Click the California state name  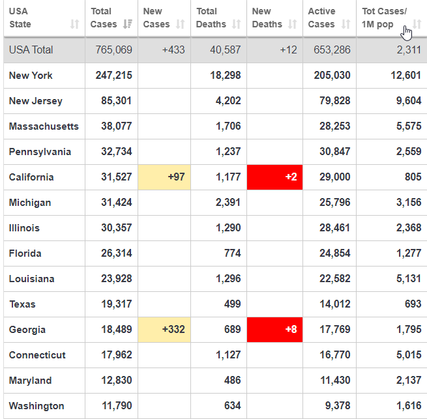[31, 177]
